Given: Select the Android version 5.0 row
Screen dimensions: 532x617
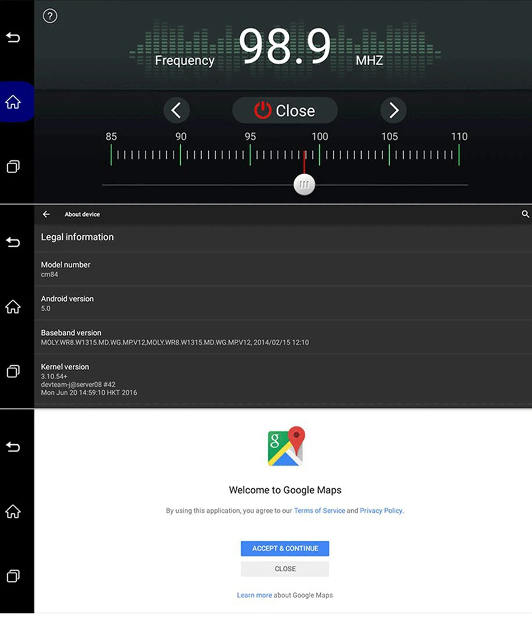Looking at the screenshot, I should pos(283,303).
